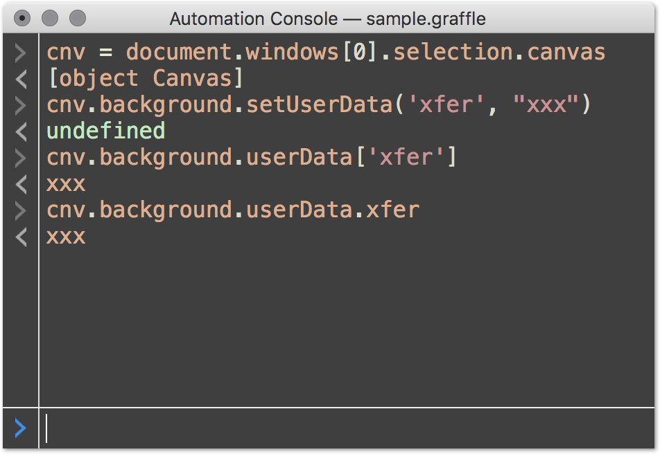
Task: Click the blue input prompt chevron
Action: tap(20, 428)
